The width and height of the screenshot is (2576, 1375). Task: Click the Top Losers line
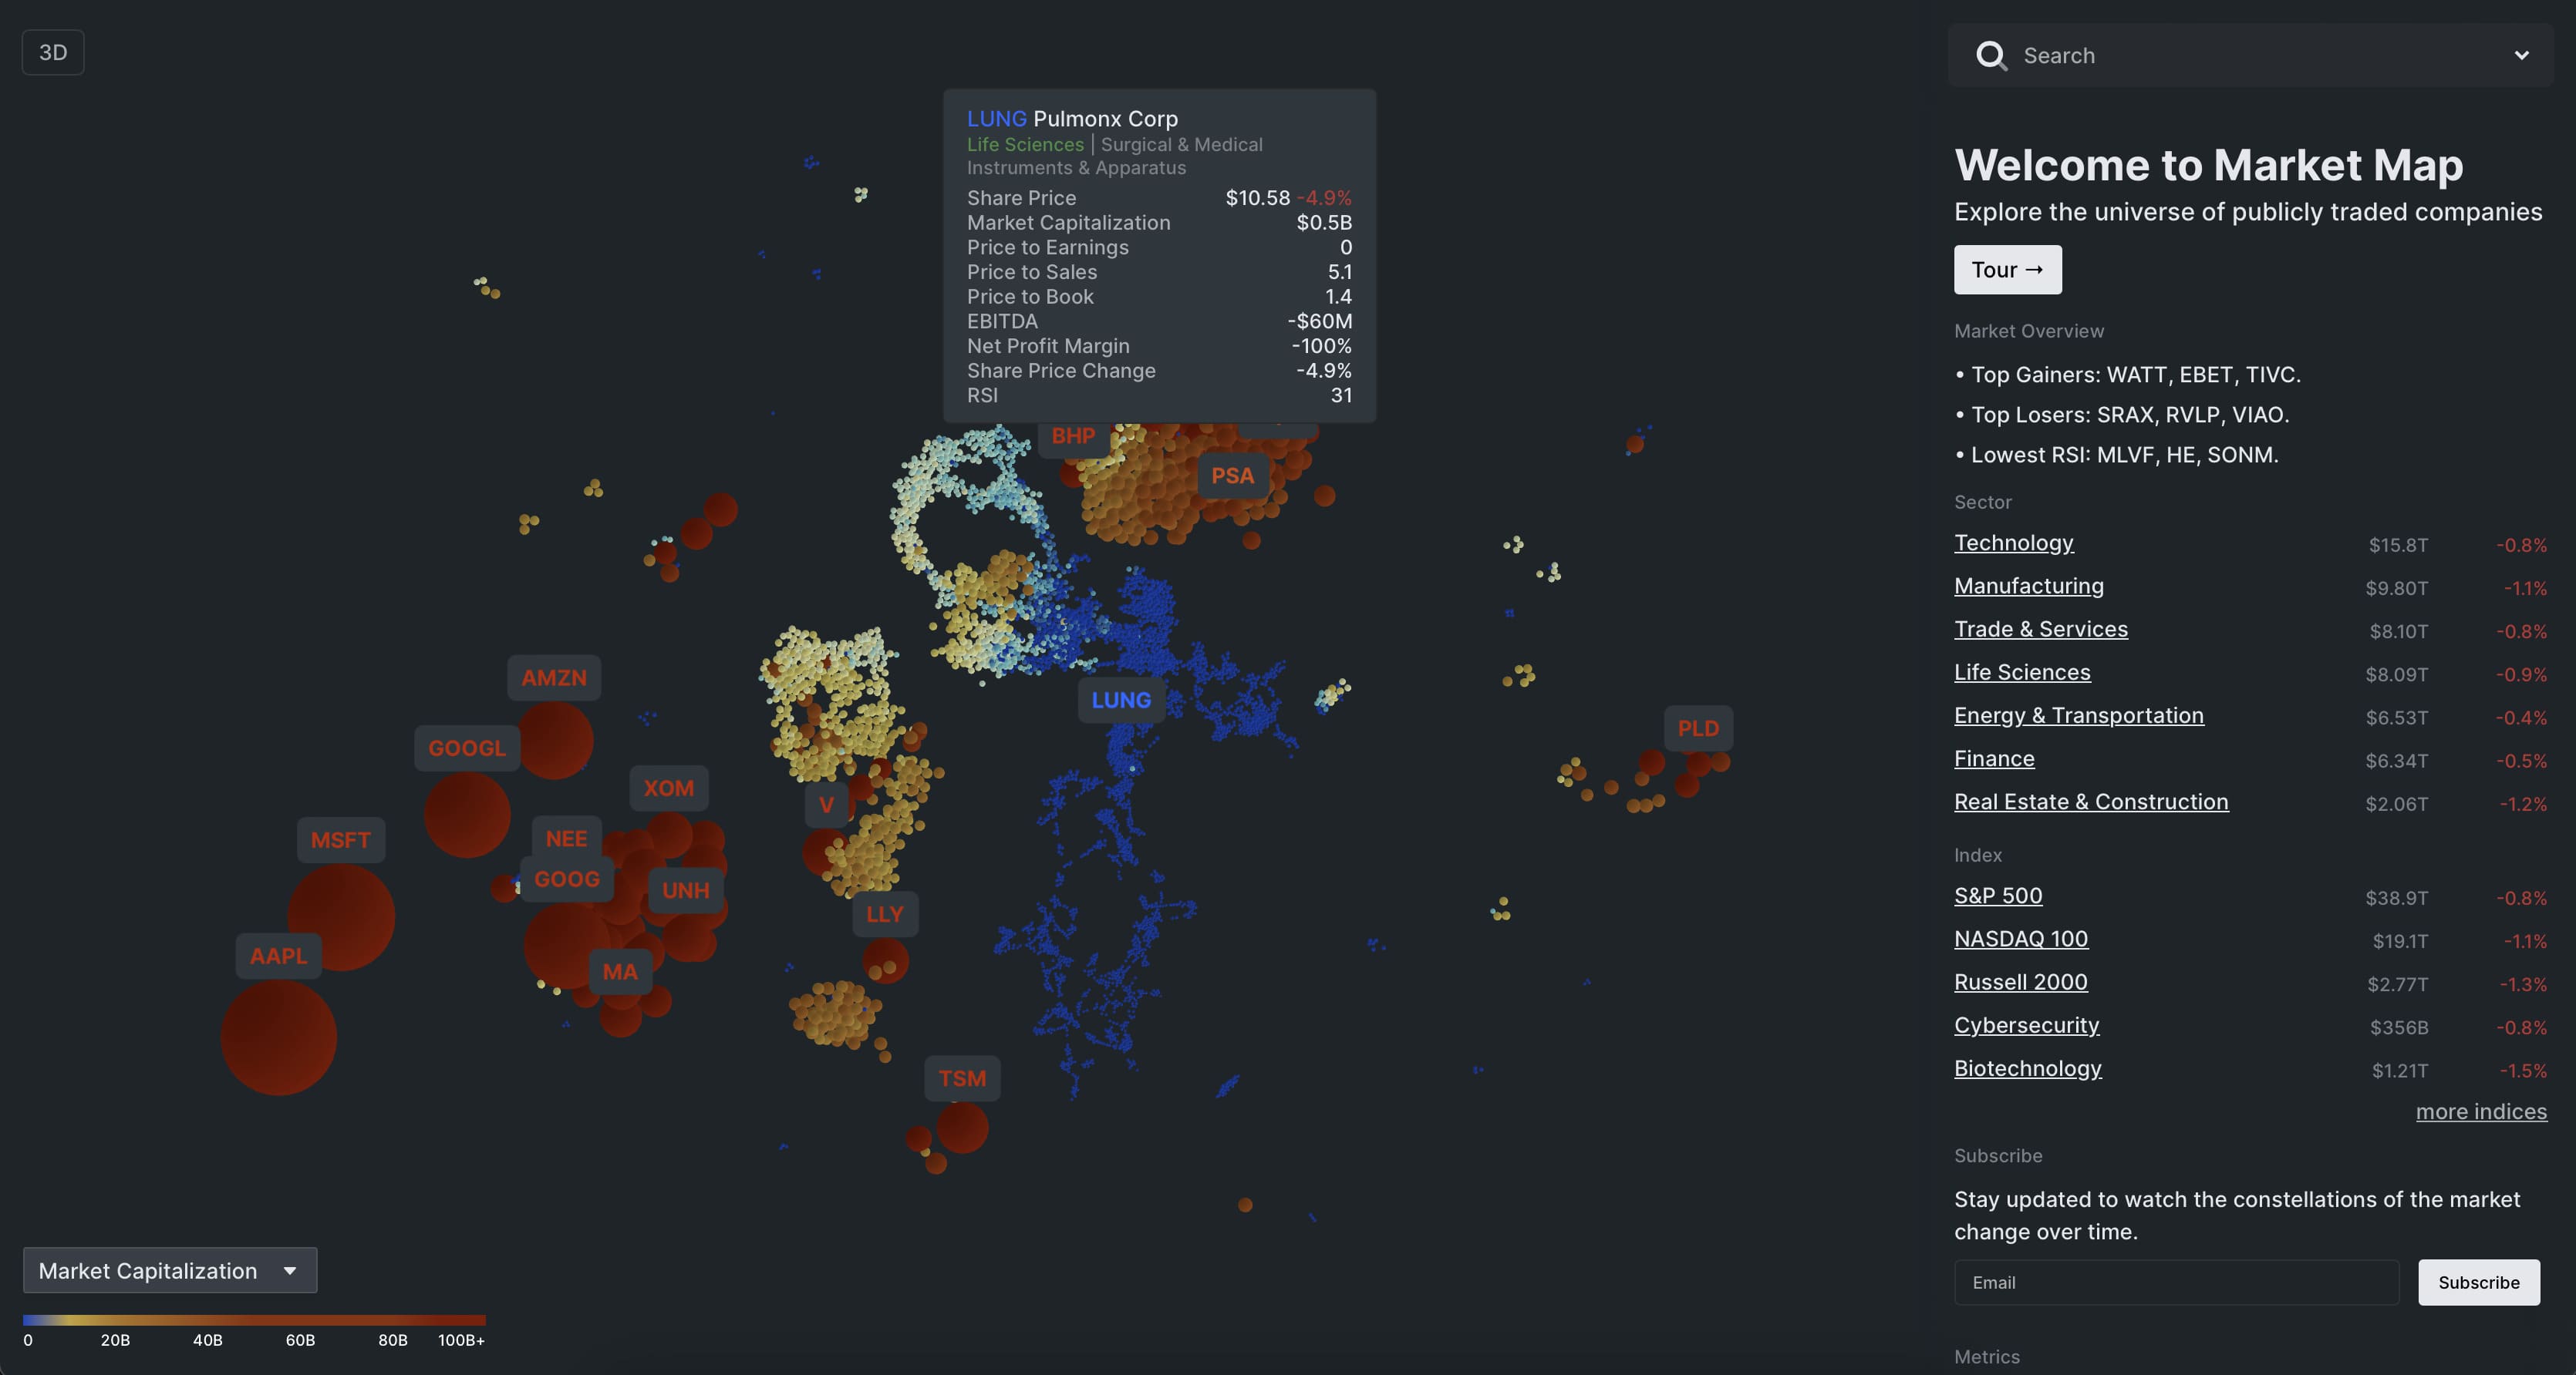(2122, 415)
